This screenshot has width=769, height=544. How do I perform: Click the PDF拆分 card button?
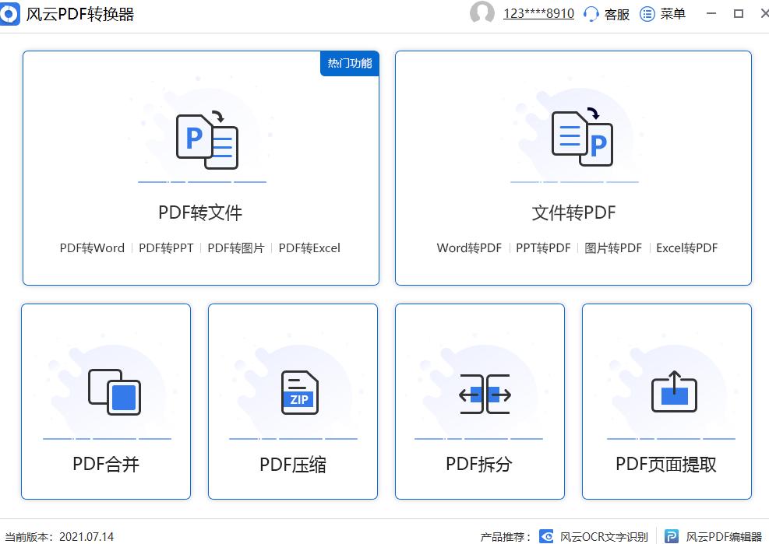pos(480,401)
